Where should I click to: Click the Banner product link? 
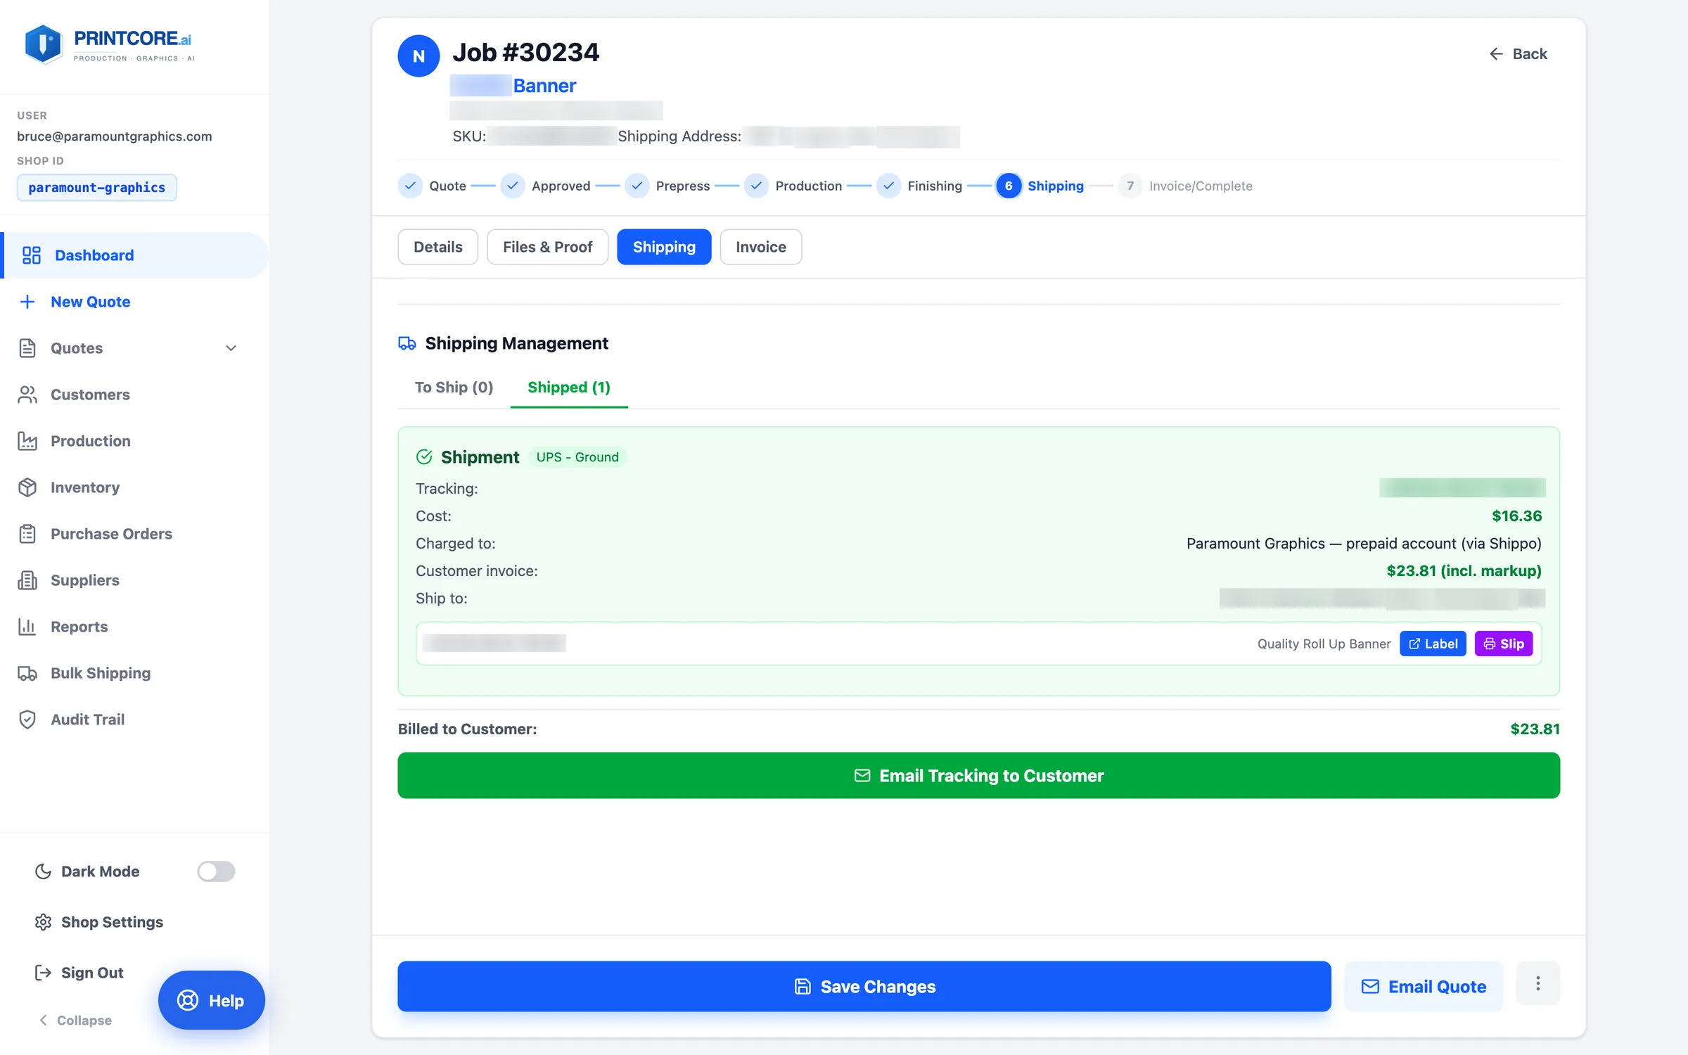(x=544, y=86)
